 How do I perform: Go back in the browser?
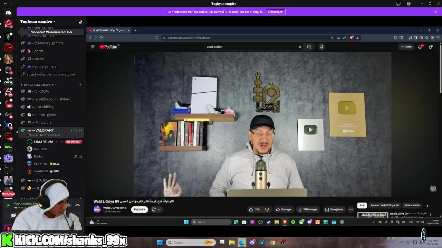[x=90, y=38]
